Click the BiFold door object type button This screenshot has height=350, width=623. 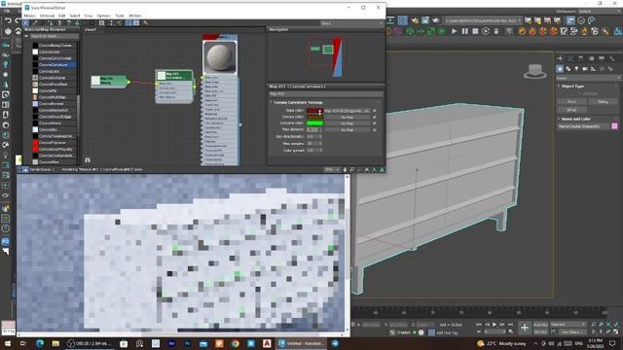pyautogui.click(x=571, y=110)
